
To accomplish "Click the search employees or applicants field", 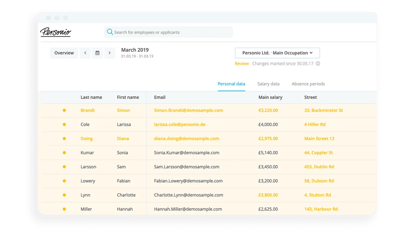I will pos(172,32).
